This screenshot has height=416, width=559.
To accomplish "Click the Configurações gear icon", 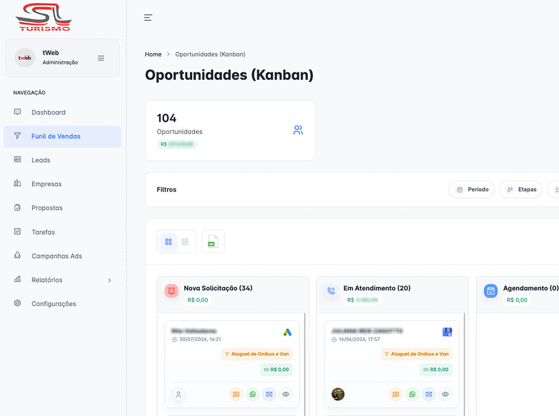I will click(x=17, y=303).
